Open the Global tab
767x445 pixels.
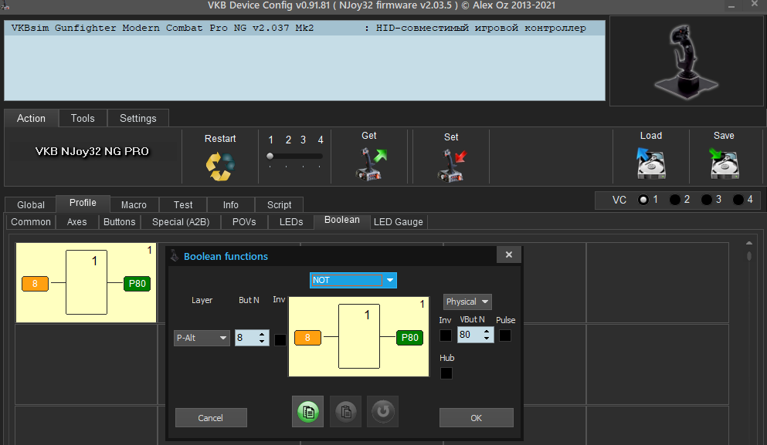point(31,204)
